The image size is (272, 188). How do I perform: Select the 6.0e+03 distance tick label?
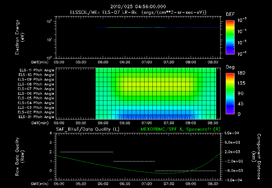pyautogui.click(x=232, y=142)
